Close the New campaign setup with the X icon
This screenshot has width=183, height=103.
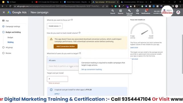pos(4,12)
